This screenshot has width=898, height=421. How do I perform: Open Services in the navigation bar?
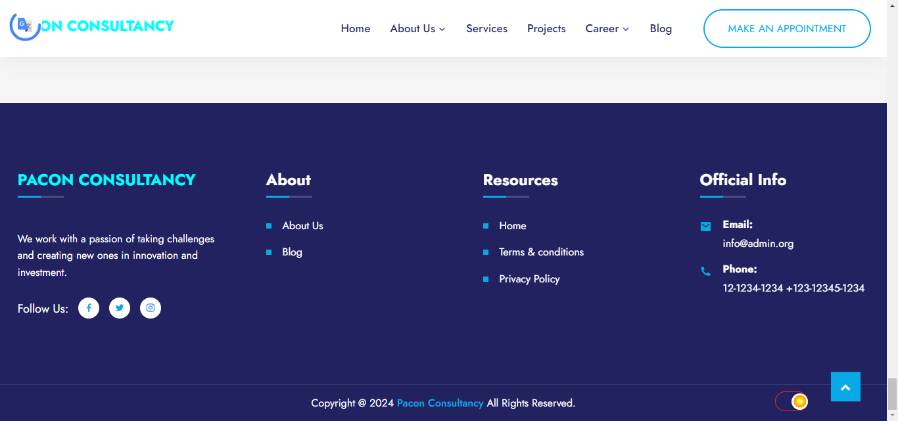[x=486, y=29]
